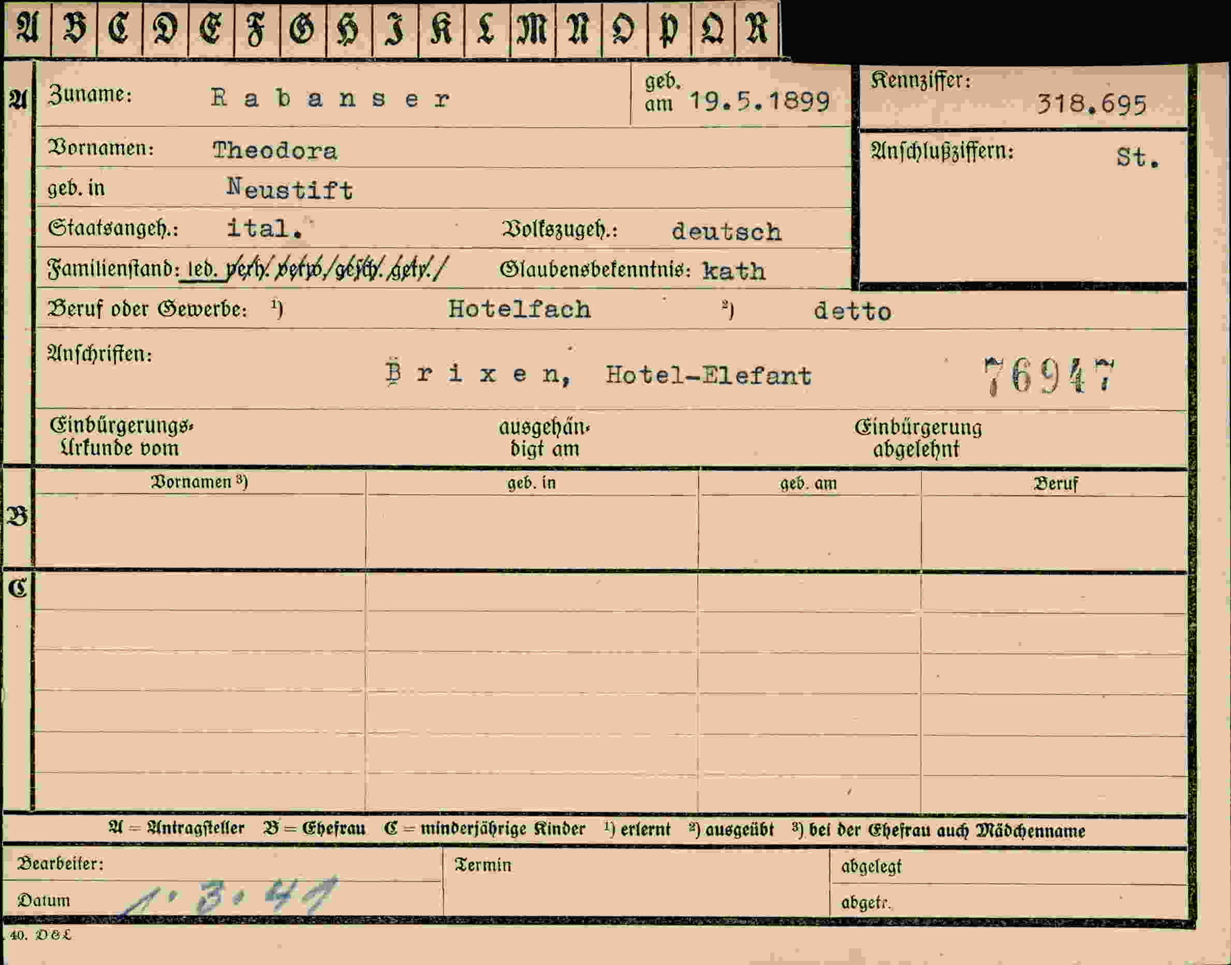Select the 'Datum' label
1231x965 pixels.
(x=43, y=900)
